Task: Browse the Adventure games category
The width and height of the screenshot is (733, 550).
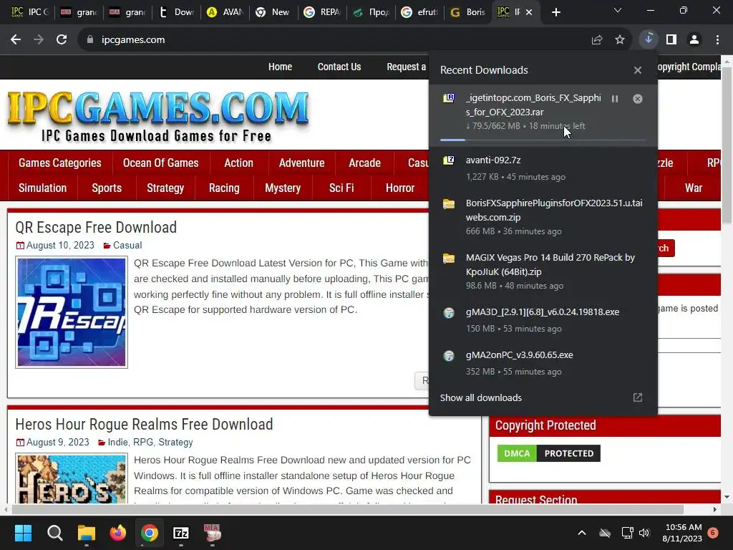Action: click(301, 163)
